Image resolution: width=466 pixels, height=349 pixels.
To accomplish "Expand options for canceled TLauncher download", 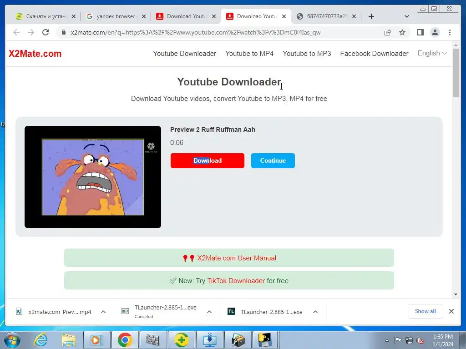I will [209, 312].
